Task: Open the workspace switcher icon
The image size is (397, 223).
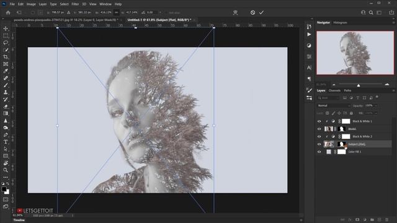Action: [x=379, y=12]
